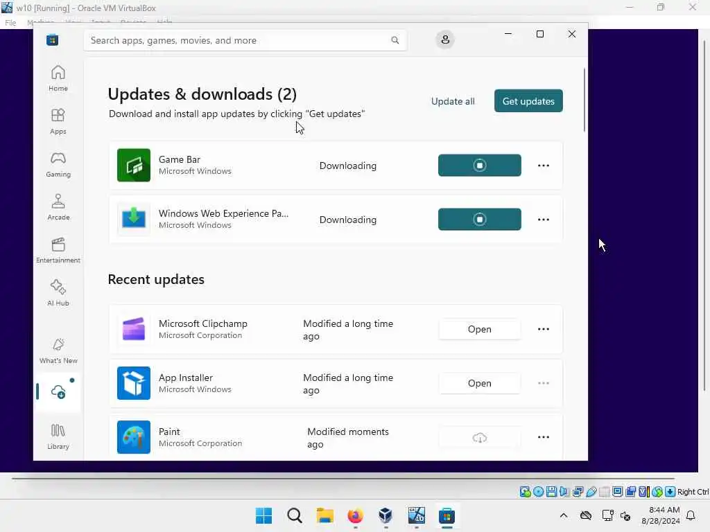The width and height of the screenshot is (710, 532).
Task: Open more options for Paint
Action: pos(544,438)
